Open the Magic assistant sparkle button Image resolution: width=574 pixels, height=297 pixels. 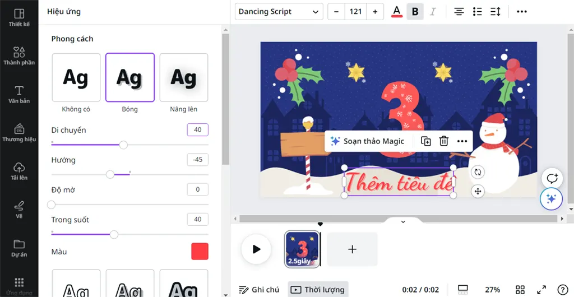pos(552,198)
